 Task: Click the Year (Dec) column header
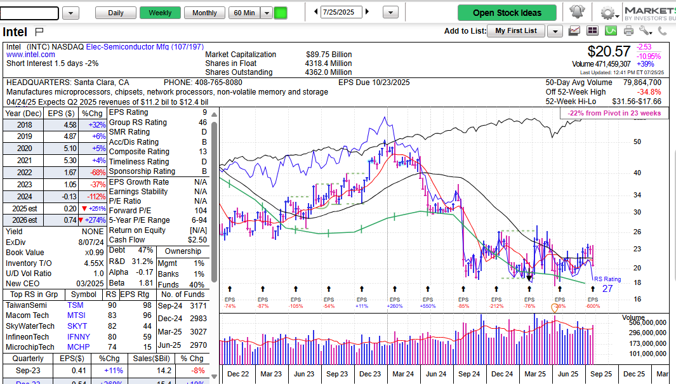[x=23, y=114]
